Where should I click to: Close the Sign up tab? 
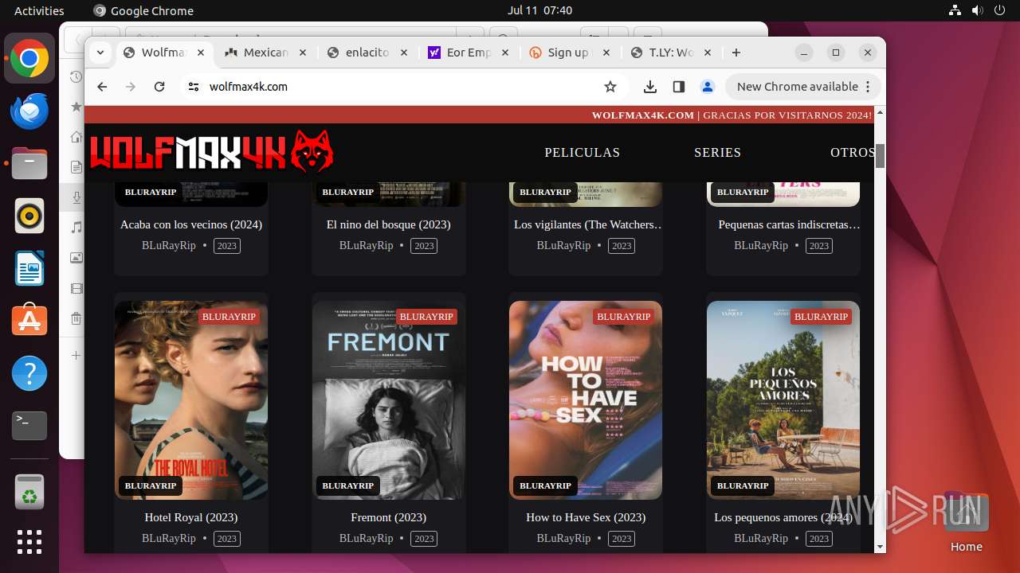(606, 53)
